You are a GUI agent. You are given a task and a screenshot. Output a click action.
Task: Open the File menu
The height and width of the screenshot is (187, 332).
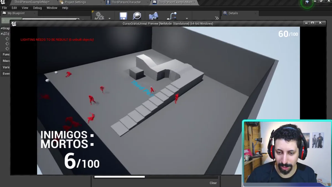[4, 8]
